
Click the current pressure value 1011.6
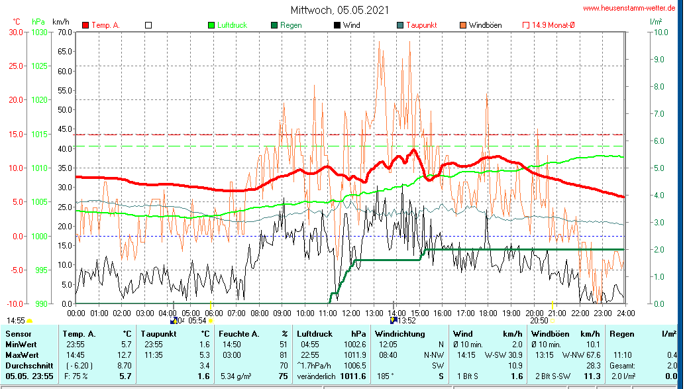tap(353, 376)
